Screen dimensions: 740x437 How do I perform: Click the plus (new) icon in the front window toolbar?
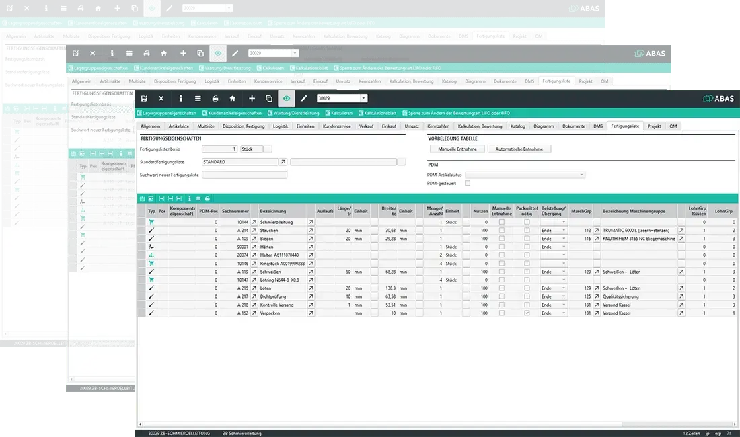(x=252, y=98)
